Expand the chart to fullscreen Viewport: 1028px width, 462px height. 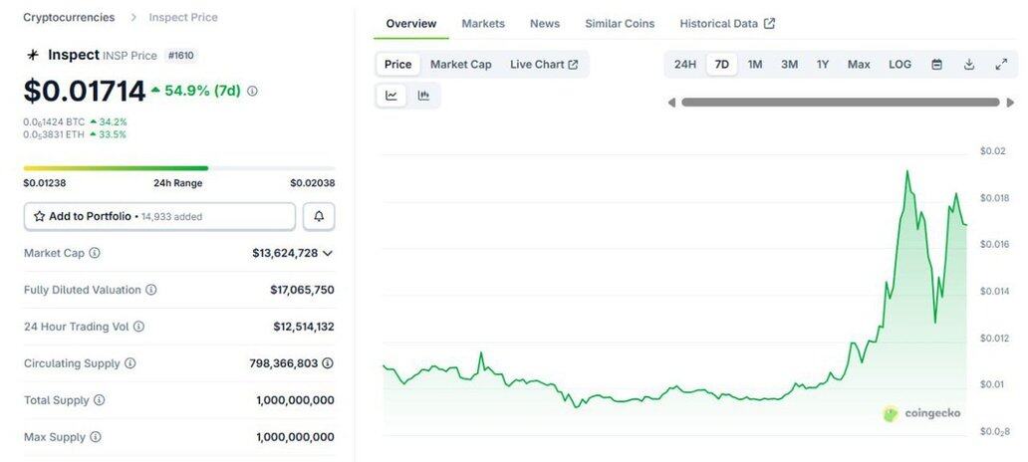pos(1001,65)
